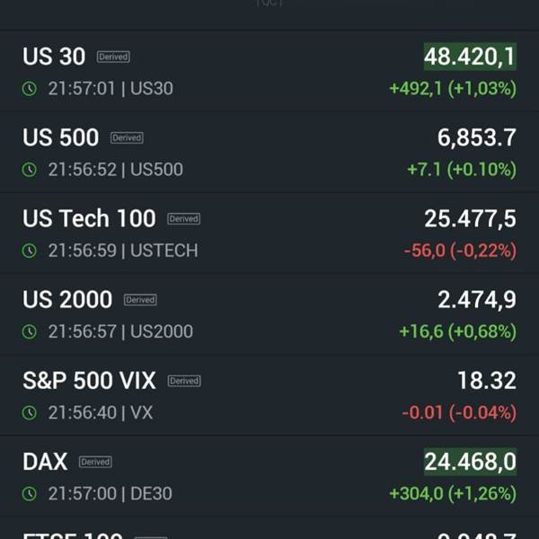Click the S&P 500 VIX price 18.32
This screenshot has height=539, width=539.
(x=487, y=381)
